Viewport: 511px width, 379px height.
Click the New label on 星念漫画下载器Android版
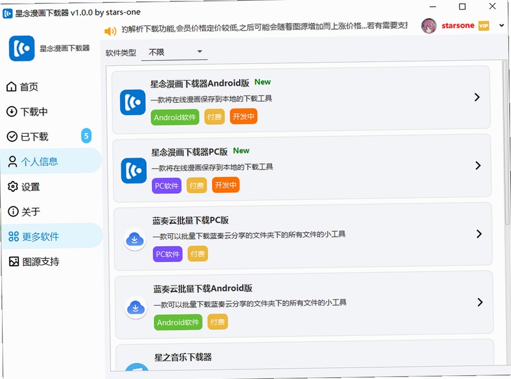(x=263, y=82)
